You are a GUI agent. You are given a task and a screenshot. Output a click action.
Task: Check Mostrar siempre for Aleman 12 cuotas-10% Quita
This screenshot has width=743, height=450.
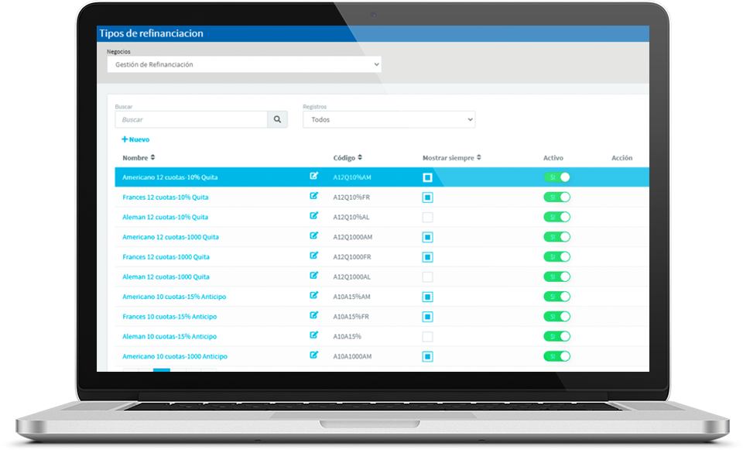pos(427,218)
